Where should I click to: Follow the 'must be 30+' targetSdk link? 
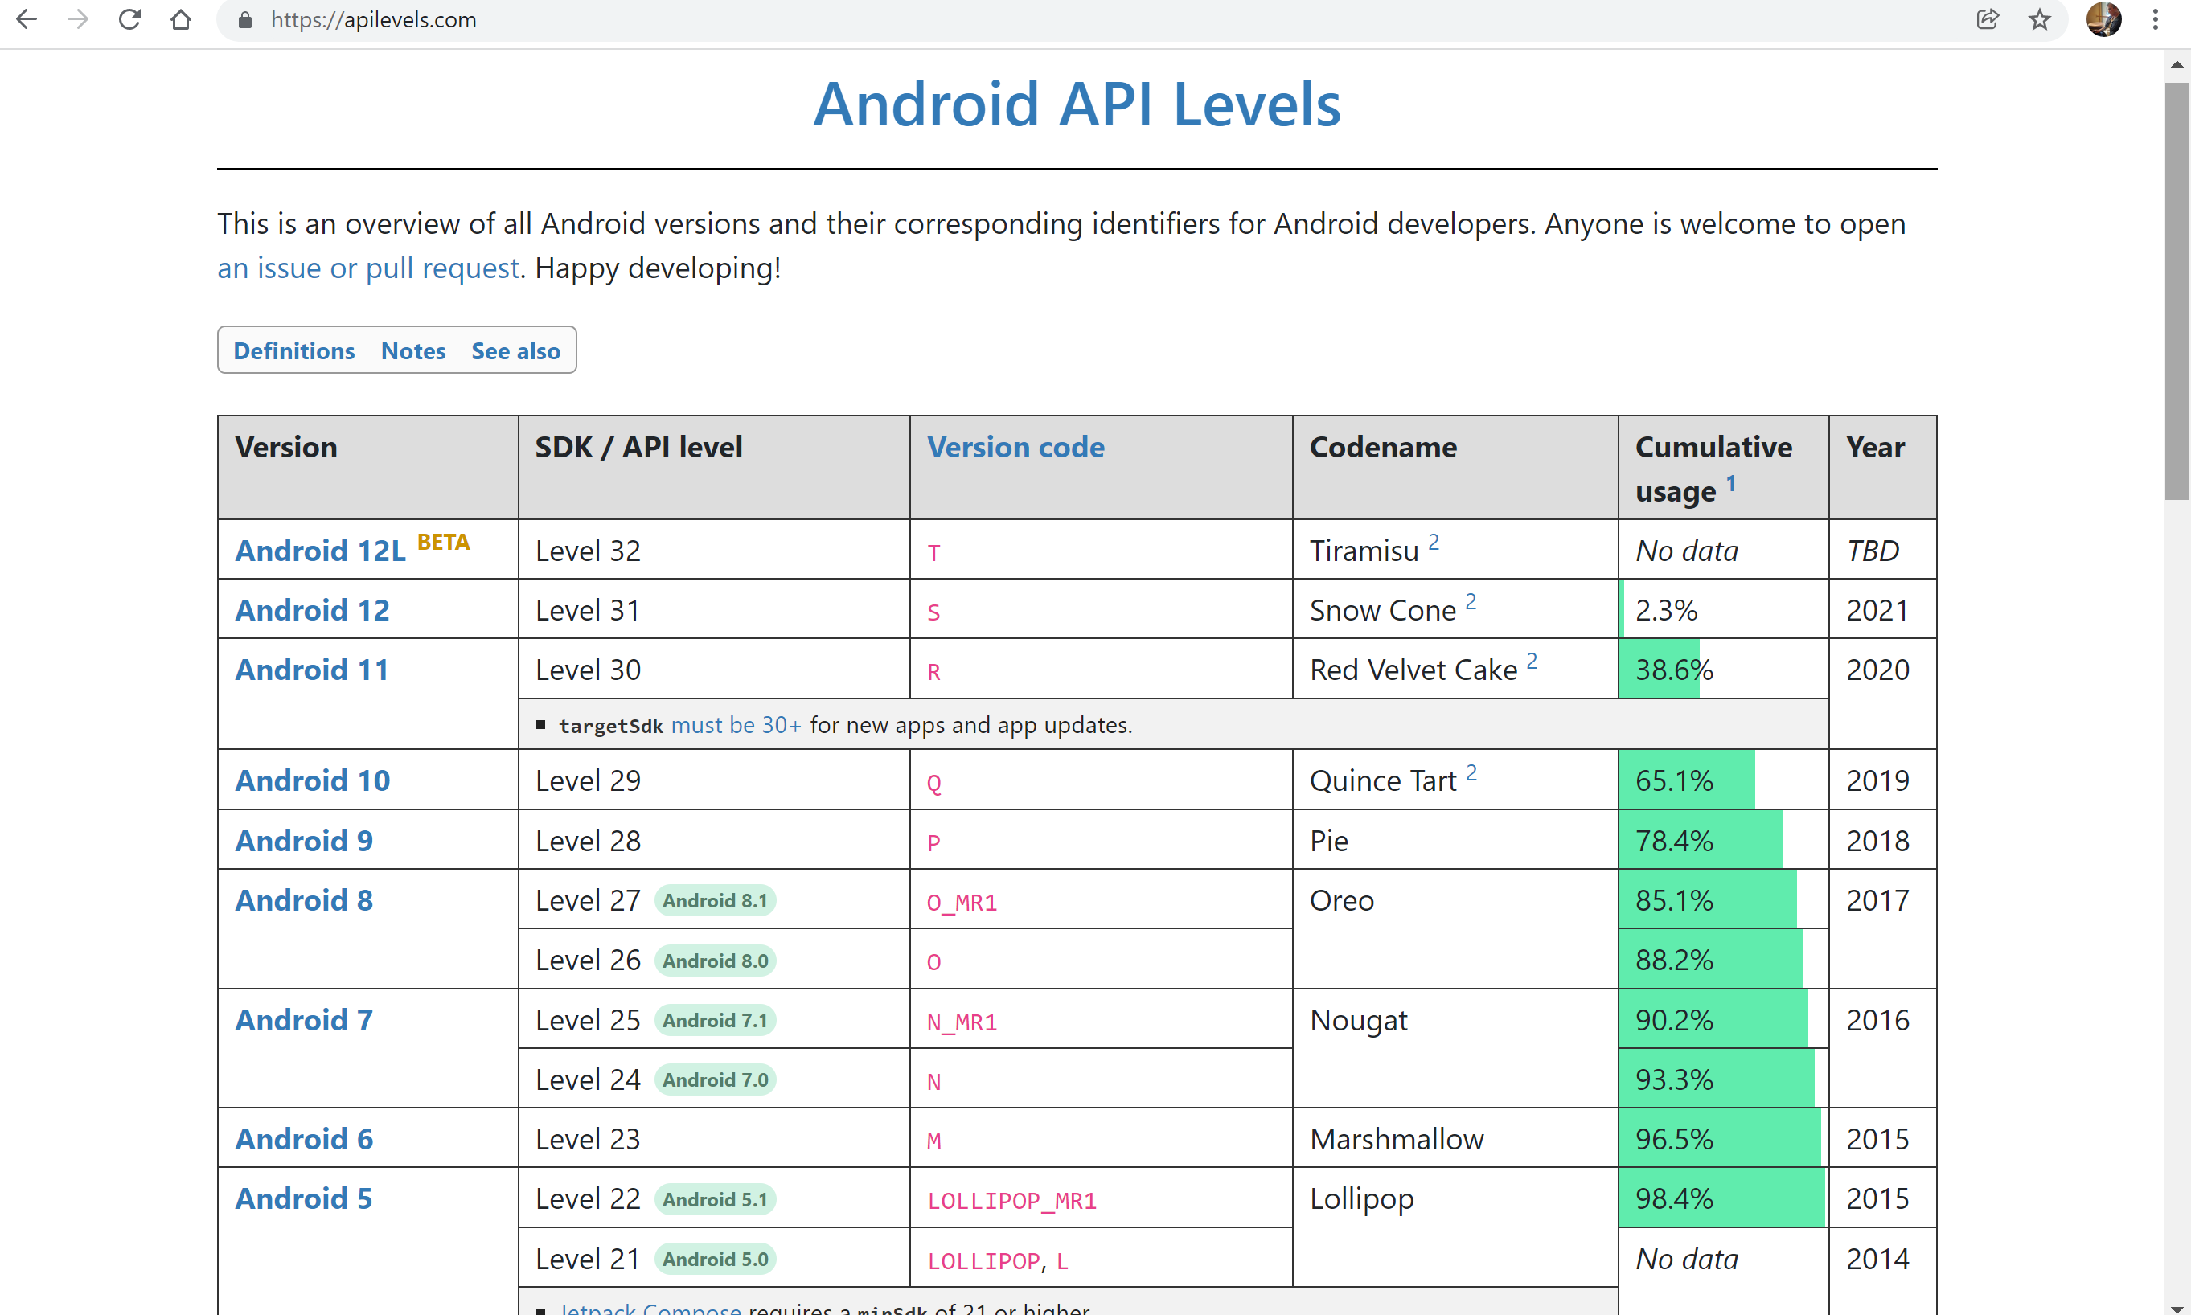[x=736, y=725]
